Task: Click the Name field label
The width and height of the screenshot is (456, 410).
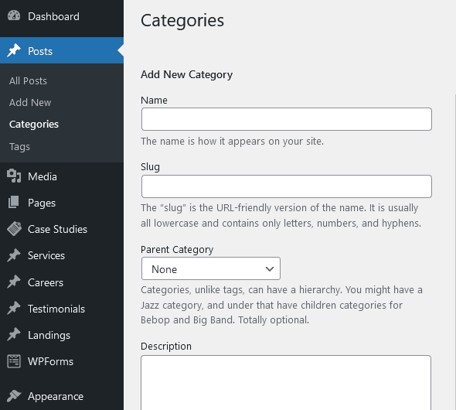Action: click(x=154, y=100)
